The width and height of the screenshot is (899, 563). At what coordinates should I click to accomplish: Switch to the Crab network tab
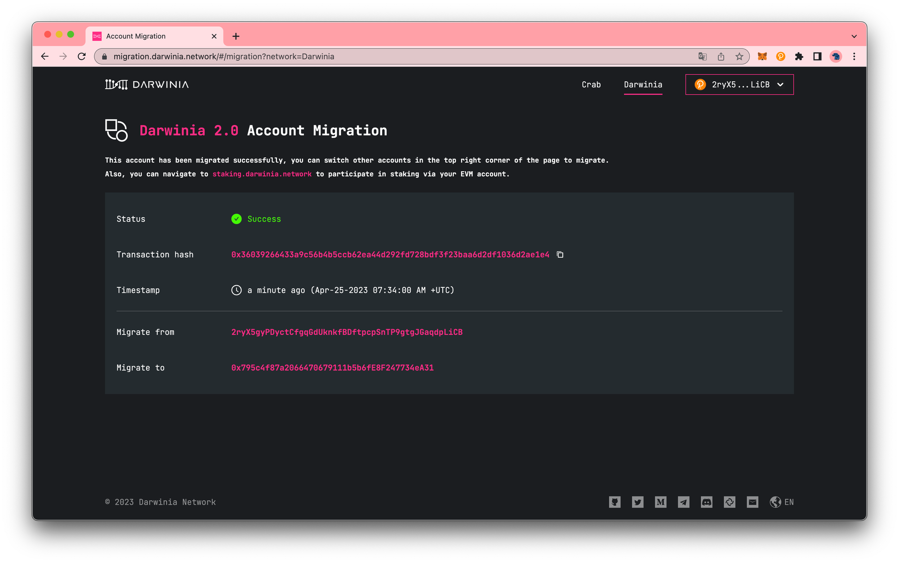click(x=591, y=85)
